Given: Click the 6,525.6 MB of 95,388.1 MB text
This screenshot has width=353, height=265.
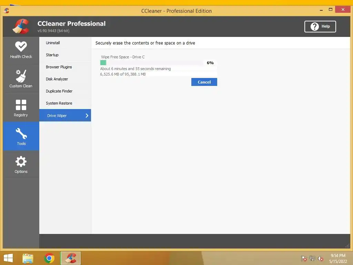Looking at the screenshot, I should pos(123,74).
